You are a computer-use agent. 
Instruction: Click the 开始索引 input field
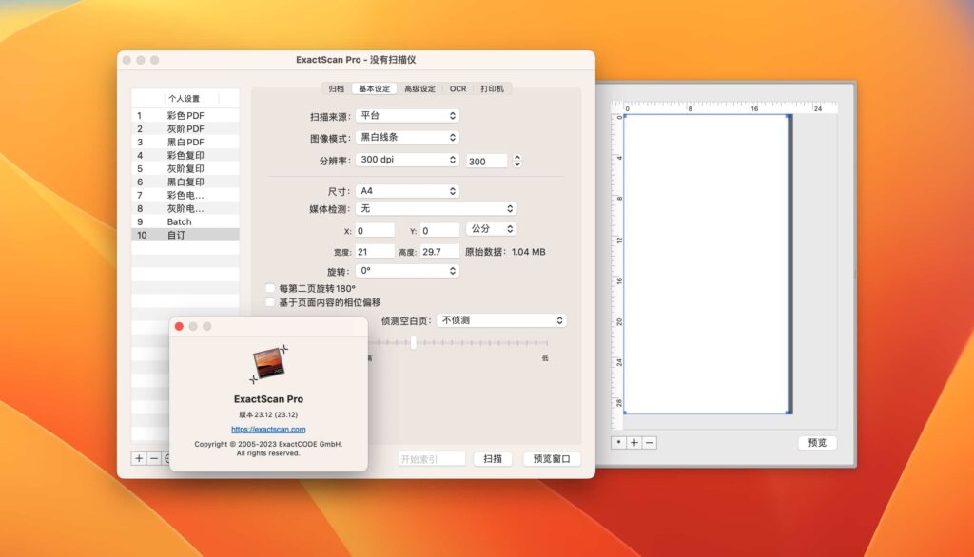pos(433,458)
